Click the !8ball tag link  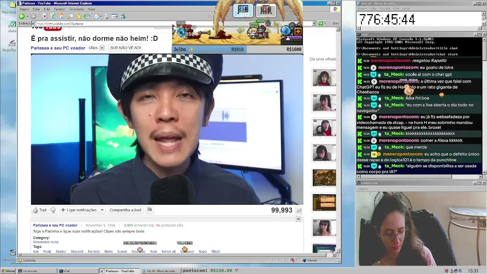coord(216,252)
